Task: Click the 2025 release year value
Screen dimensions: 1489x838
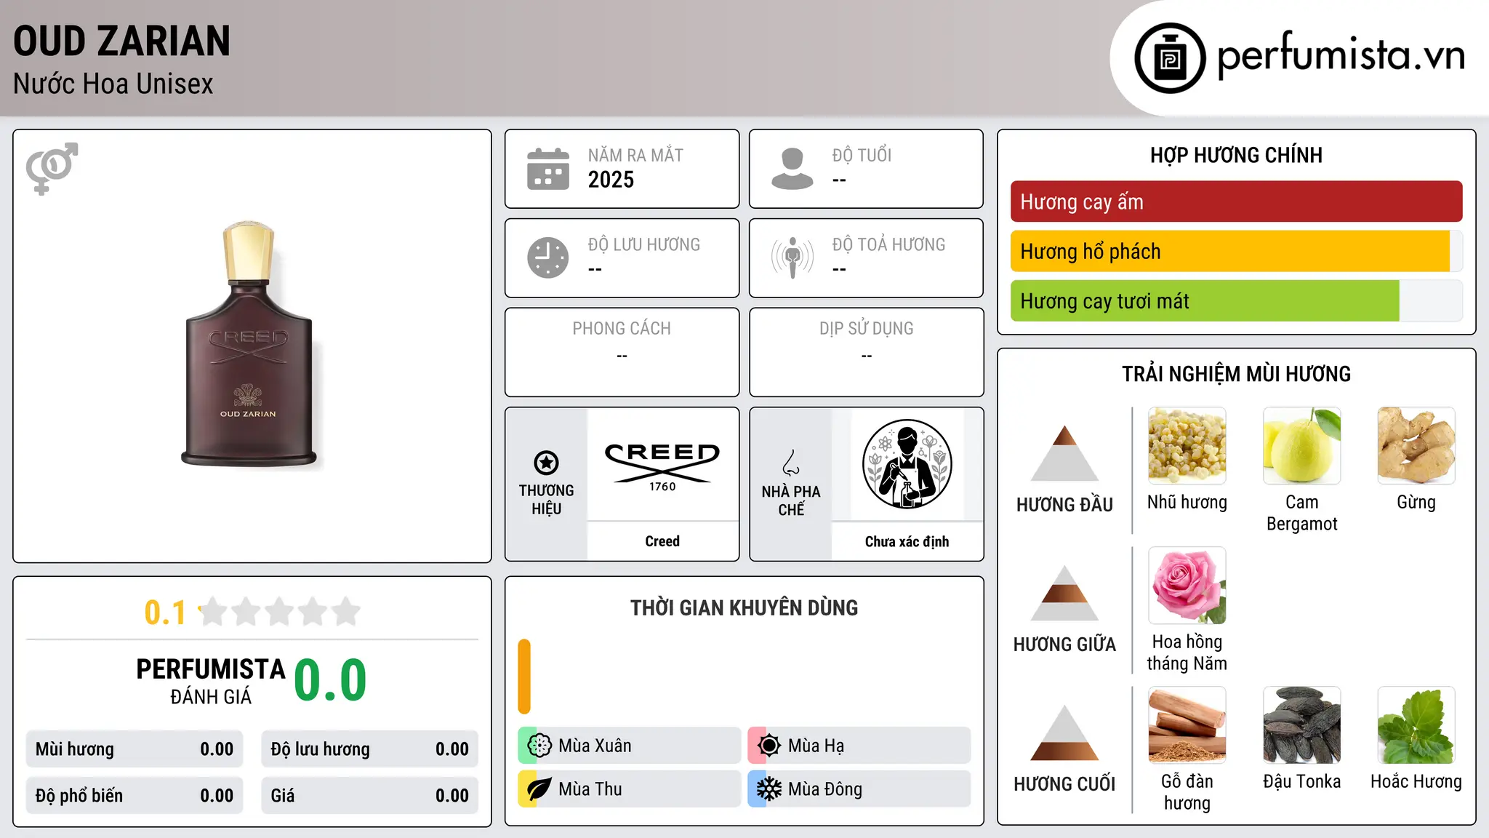Action: [611, 180]
